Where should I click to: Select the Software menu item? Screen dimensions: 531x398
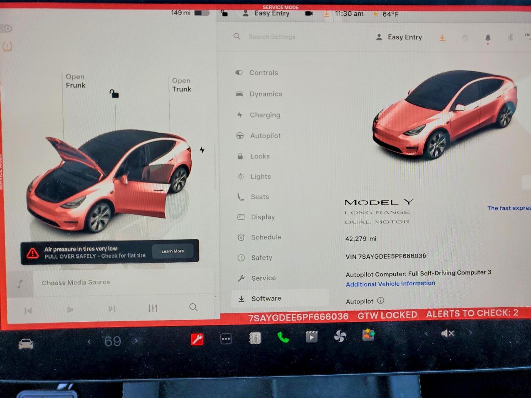point(280,298)
